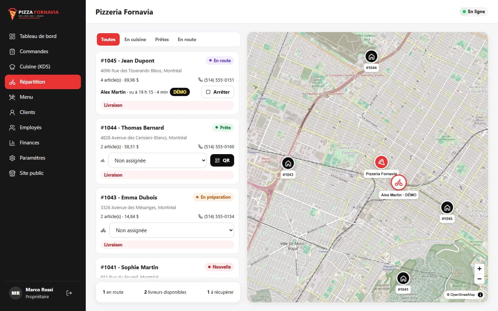Image resolution: width=498 pixels, height=311 pixels.
Task: Switch to the Prêtes tab
Action: (x=162, y=39)
